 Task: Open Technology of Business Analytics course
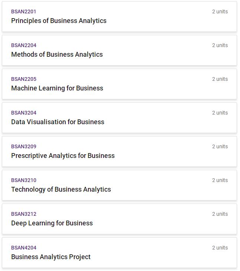[x=61, y=189]
